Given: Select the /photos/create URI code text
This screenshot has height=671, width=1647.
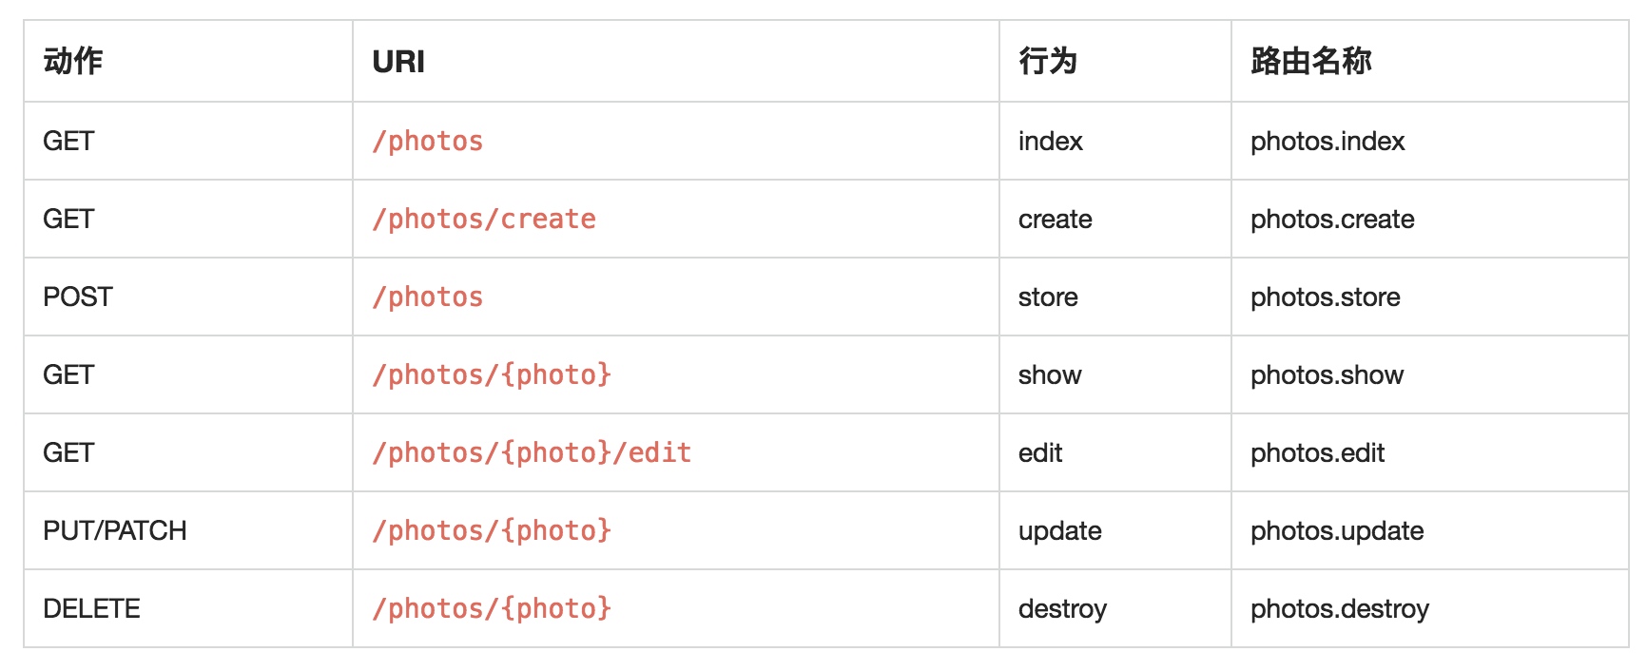Looking at the screenshot, I should coord(484,220).
